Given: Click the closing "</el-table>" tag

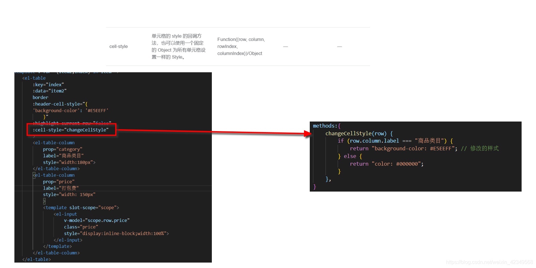Looking at the screenshot, I should tap(37, 259).
